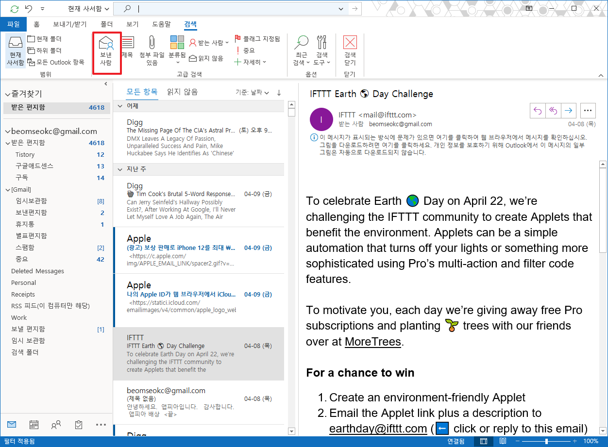
Task: Open message more actions ellipsis
Action: tap(588, 111)
